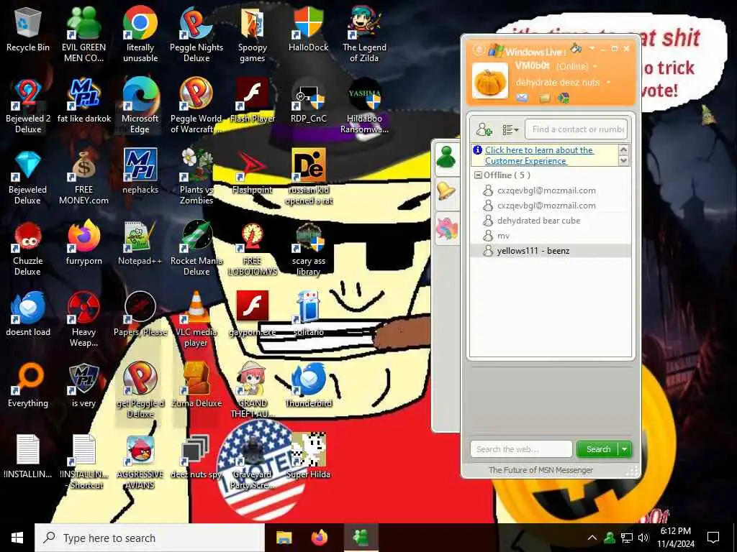Viewport: 737px width, 552px height.
Task: Click the banner scroll-up arrow in Messenger
Action: point(624,149)
